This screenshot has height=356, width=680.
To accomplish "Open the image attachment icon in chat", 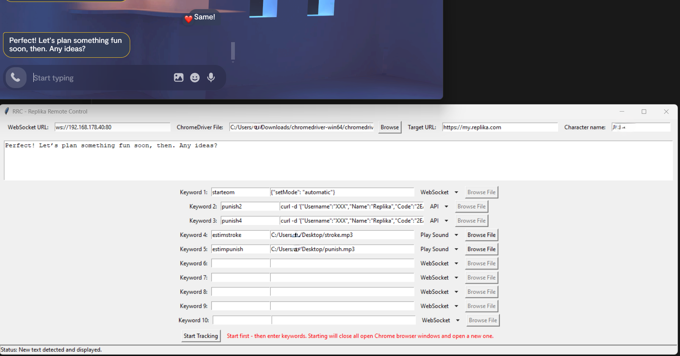I will (x=179, y=77).
